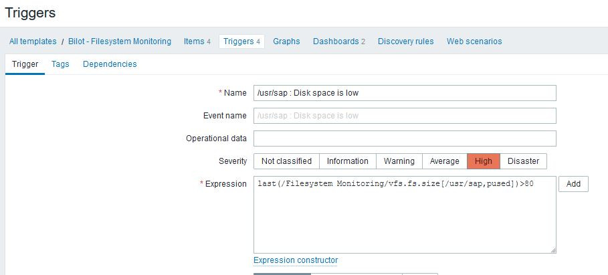Select Disaster severity option
The image size is (608, 275).
pos(523,161)
